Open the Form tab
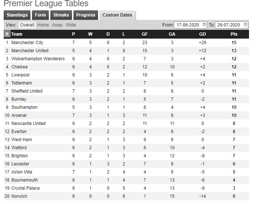This screenshot has width=256, height=204. click(40, 15)
